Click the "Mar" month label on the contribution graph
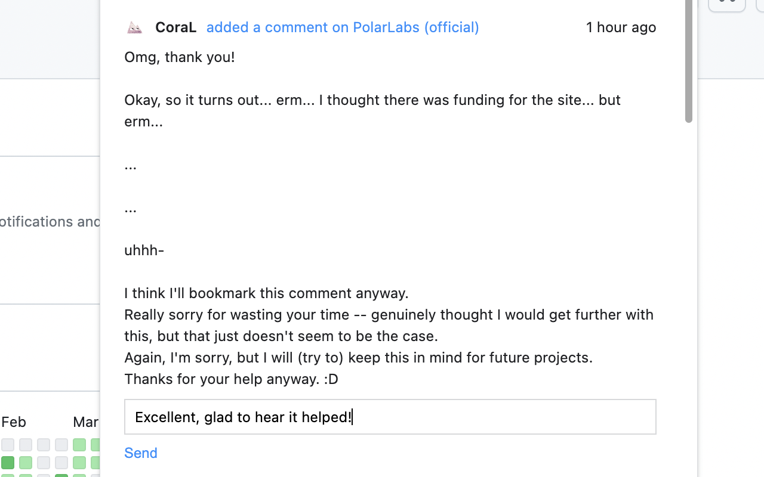The image size is (764, 477). pos(85,422)
